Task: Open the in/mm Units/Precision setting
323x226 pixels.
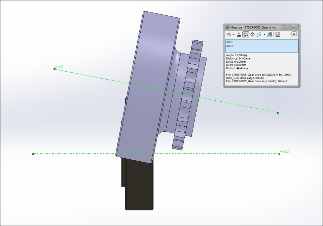Action: (239, 35)
